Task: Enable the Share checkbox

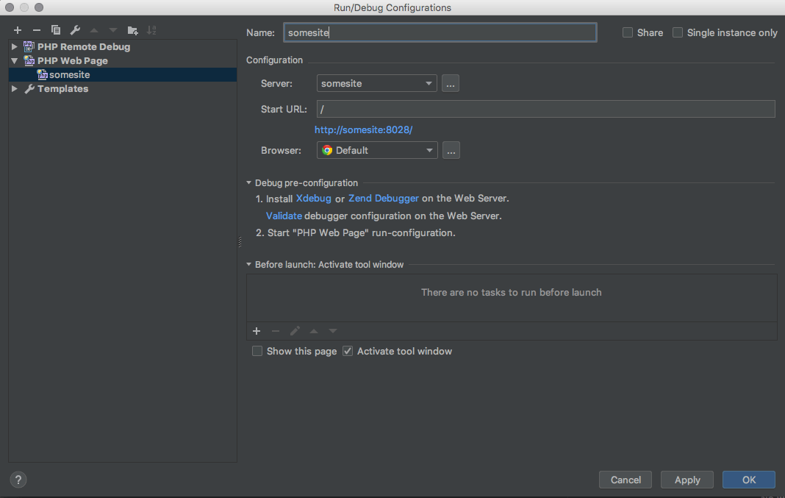Action: pyautogui.click(x=628, y=33)
